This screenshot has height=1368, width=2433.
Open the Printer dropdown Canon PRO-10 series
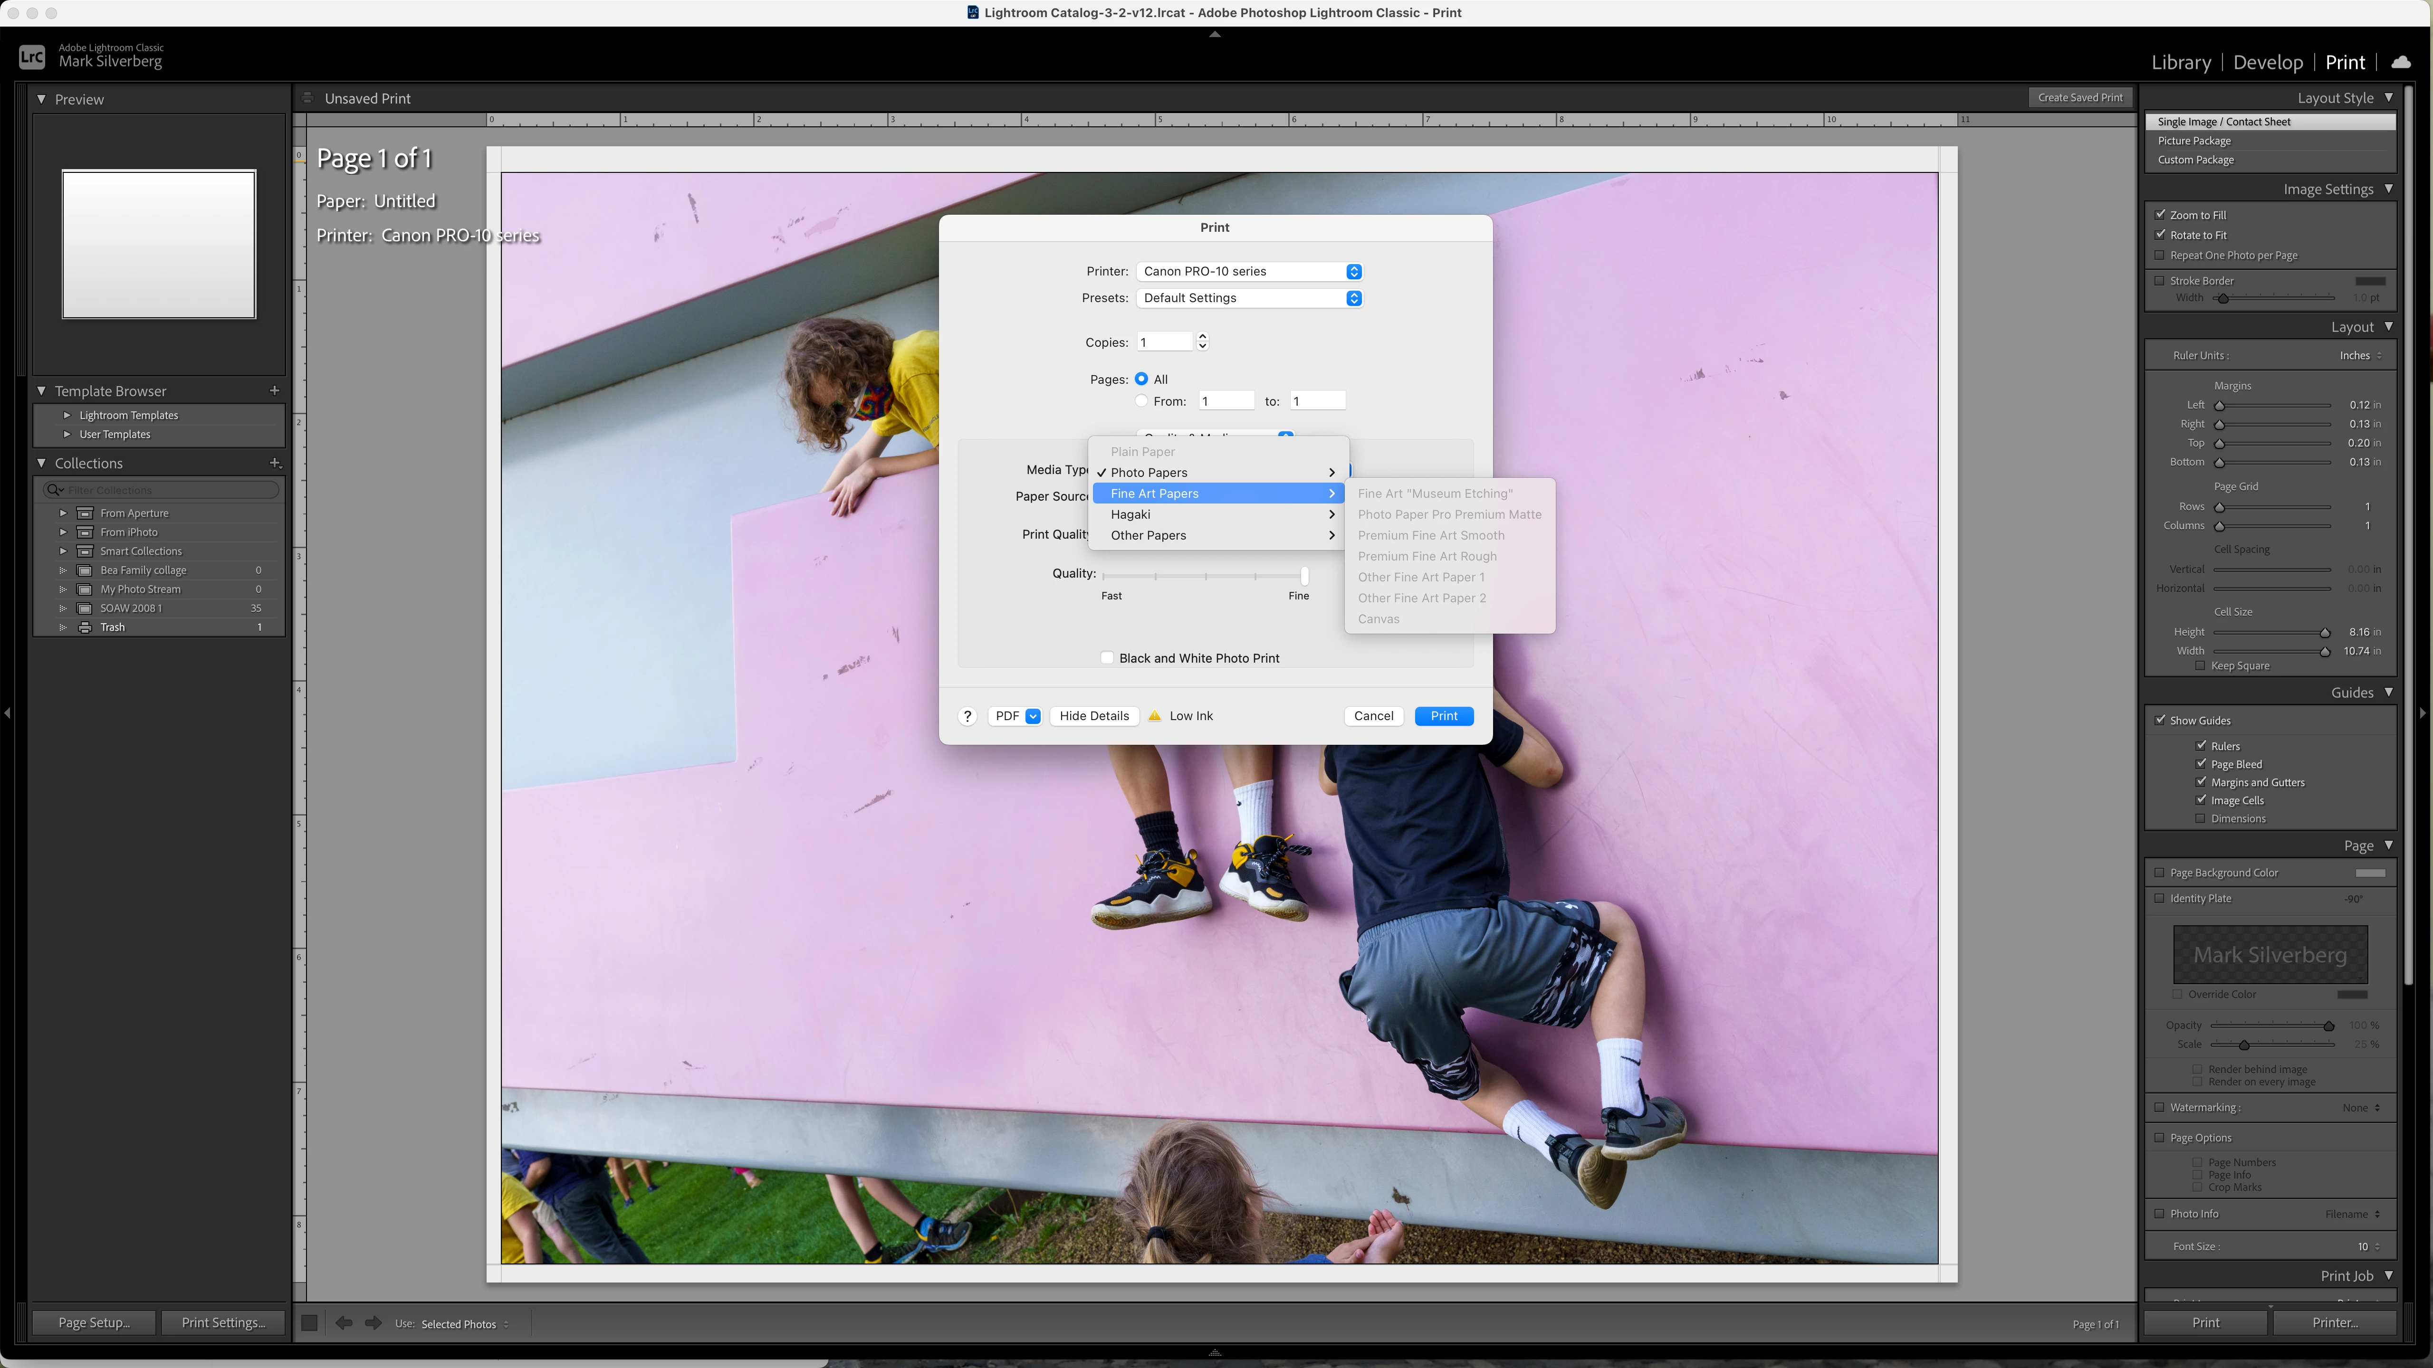[x=1249, y=272]
